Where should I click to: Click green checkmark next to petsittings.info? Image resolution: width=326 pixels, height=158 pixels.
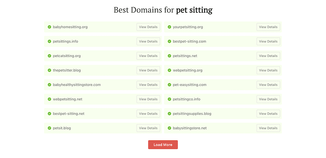click(49, 42)
